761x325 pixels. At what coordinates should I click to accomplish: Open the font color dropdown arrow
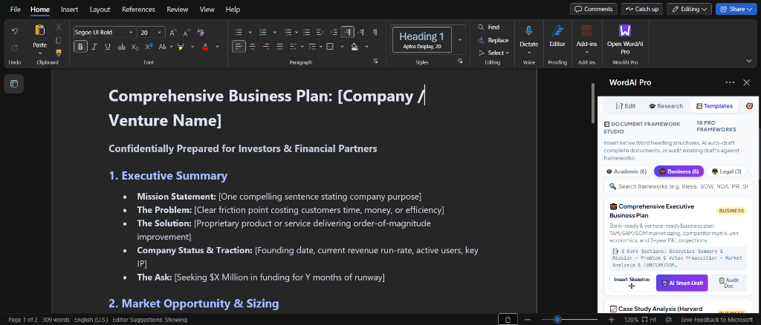[x=217, y=47]
